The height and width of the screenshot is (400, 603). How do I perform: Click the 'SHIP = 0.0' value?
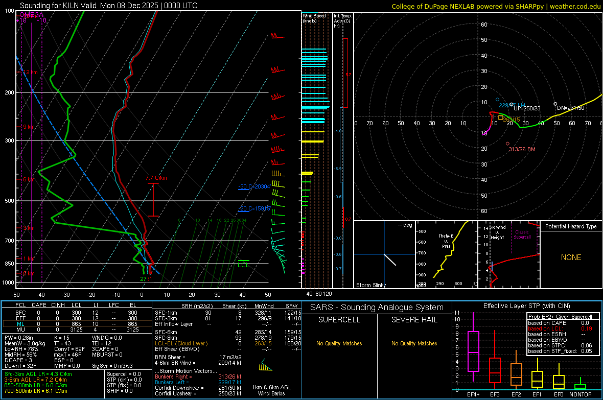[120, 391]
